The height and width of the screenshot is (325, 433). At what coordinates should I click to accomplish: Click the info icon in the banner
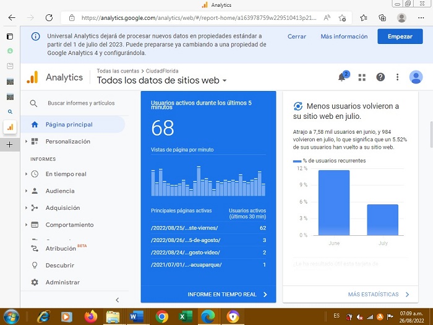(35, 36)
